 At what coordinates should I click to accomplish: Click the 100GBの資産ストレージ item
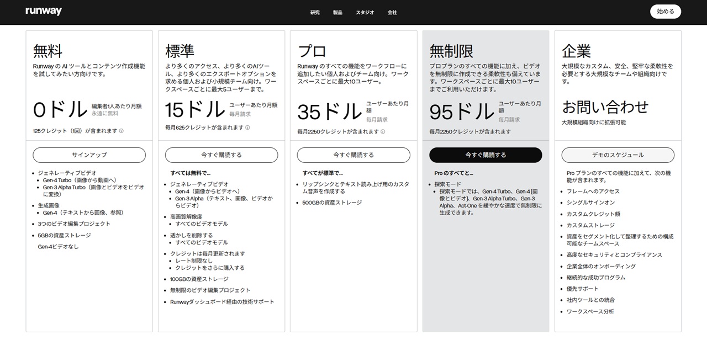pos(200,279)
